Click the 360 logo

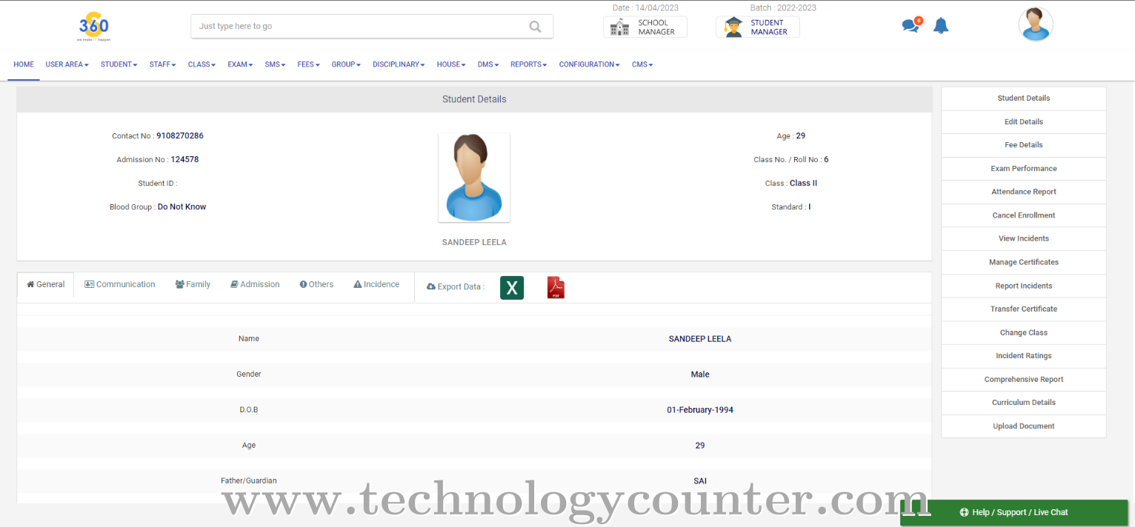point(94,26)
